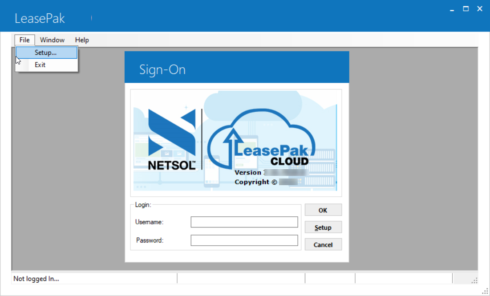490x296 pixels.
Task: Click the 'LeasePak' window title text
Action: (x=40, y=18)
